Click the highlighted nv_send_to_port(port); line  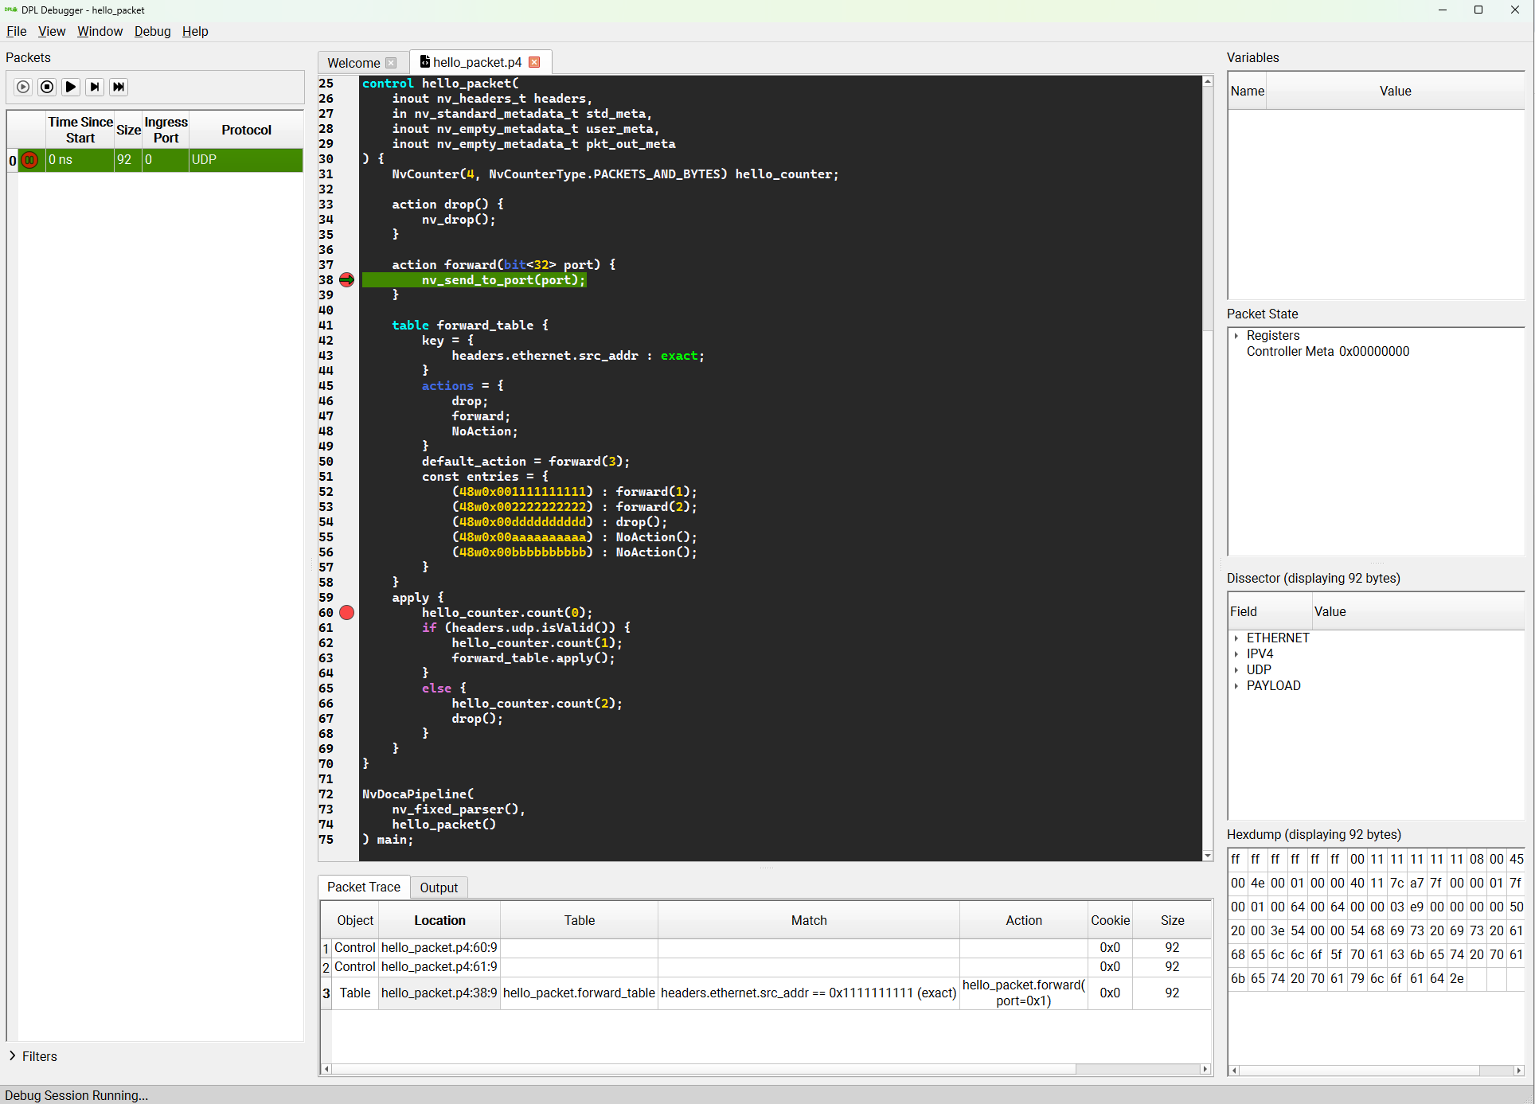pos(475,279)
